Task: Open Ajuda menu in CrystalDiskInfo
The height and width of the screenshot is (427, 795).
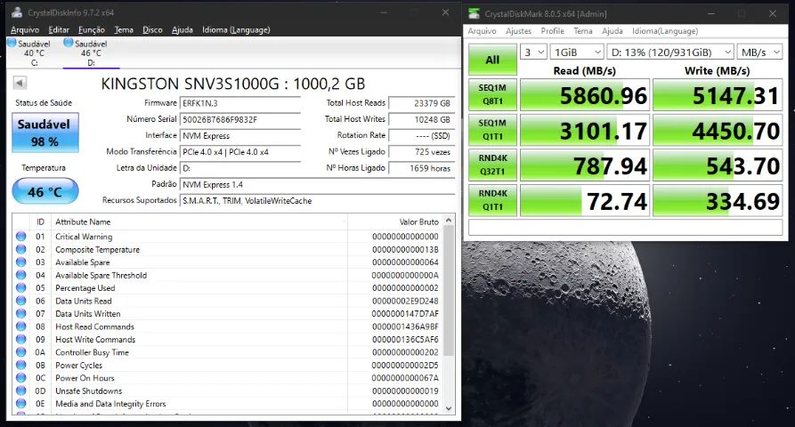Action: (182, 30)
